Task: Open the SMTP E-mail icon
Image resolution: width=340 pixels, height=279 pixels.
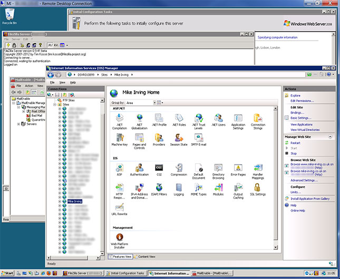Action: coord(199,139)
